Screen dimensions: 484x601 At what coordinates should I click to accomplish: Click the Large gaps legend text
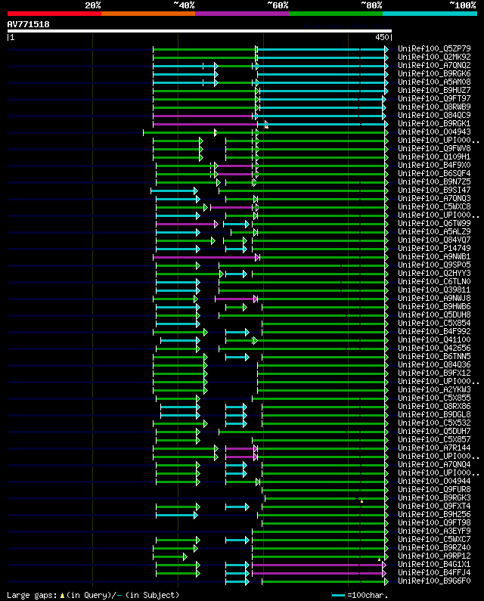tap(93, 595)
